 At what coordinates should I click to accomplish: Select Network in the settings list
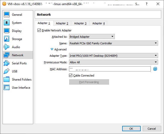pyautogui.click(x=18, y=55)
